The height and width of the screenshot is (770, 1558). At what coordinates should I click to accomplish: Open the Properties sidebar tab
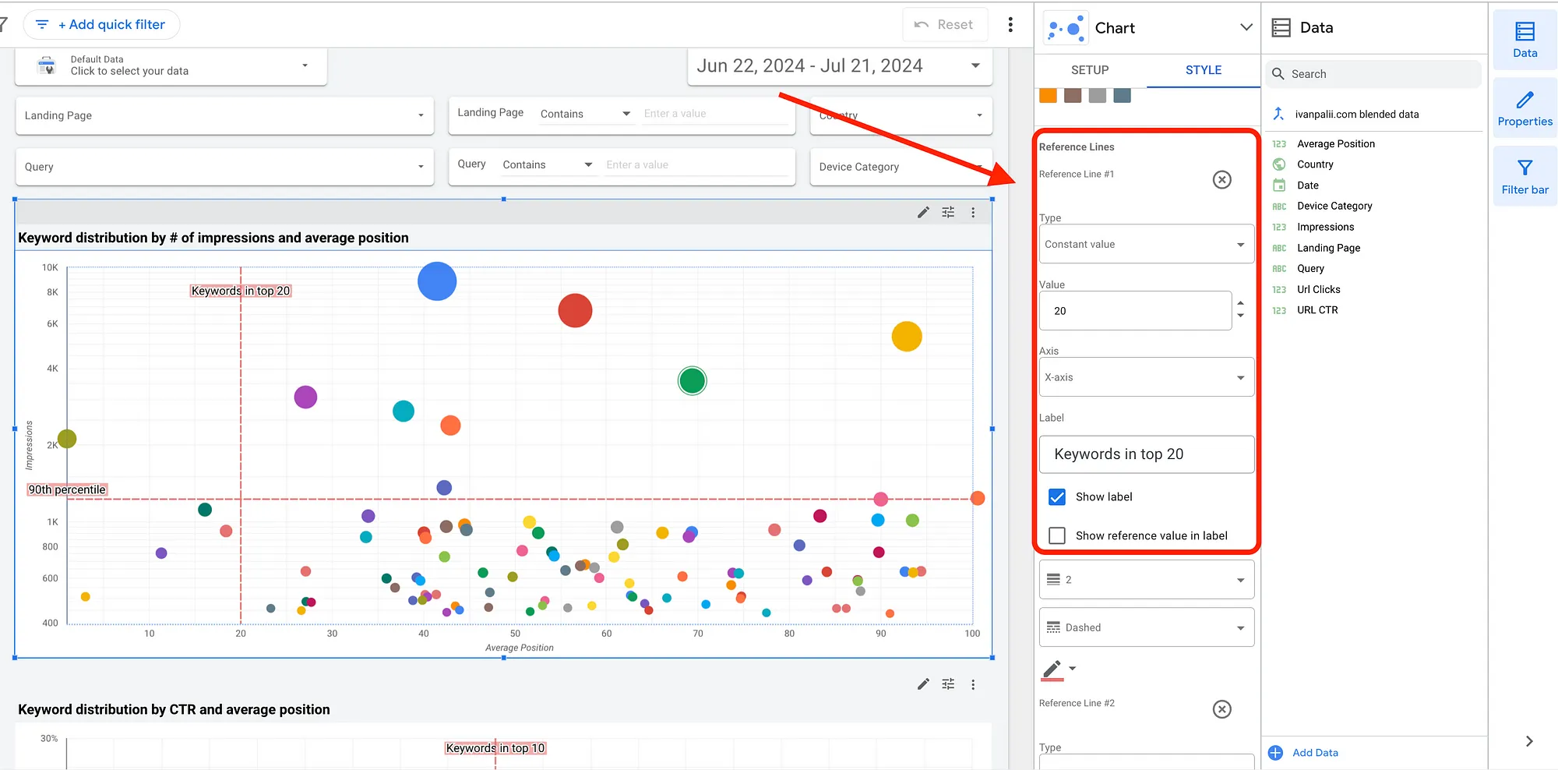click(1525, 108)
